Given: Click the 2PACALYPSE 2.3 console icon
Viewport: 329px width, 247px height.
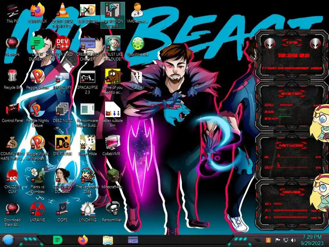Looking at the screenshot, I should 87,82.
